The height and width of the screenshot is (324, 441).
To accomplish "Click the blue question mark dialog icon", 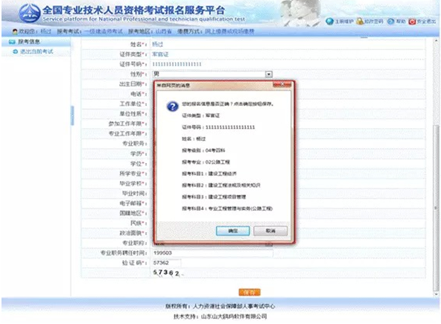I will (172, 107).
